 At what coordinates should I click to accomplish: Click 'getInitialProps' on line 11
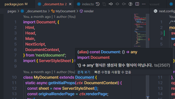click(x=62, y=83)
